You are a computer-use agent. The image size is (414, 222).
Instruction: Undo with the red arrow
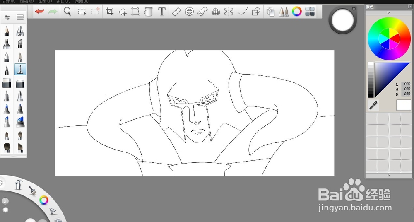coord(39,12)
